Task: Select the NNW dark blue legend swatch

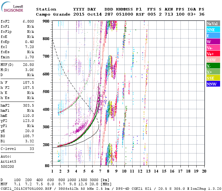Action: click(x=213, y=84)
